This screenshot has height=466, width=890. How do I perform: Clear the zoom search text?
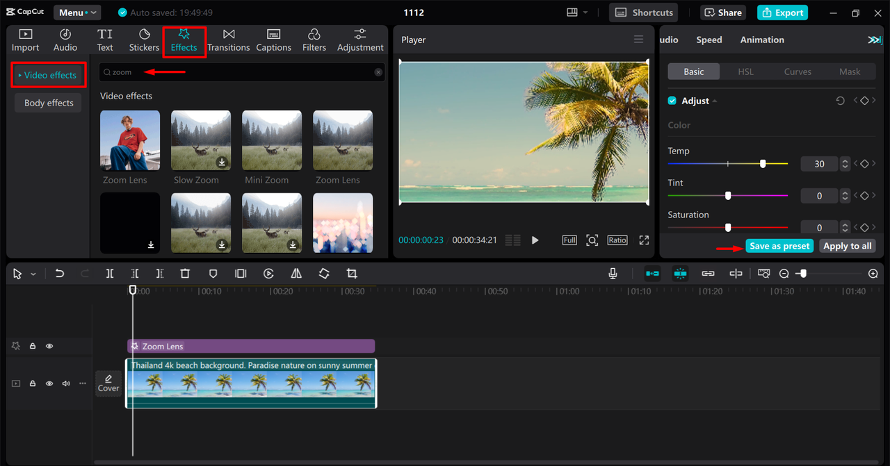[x=378, y=72]
